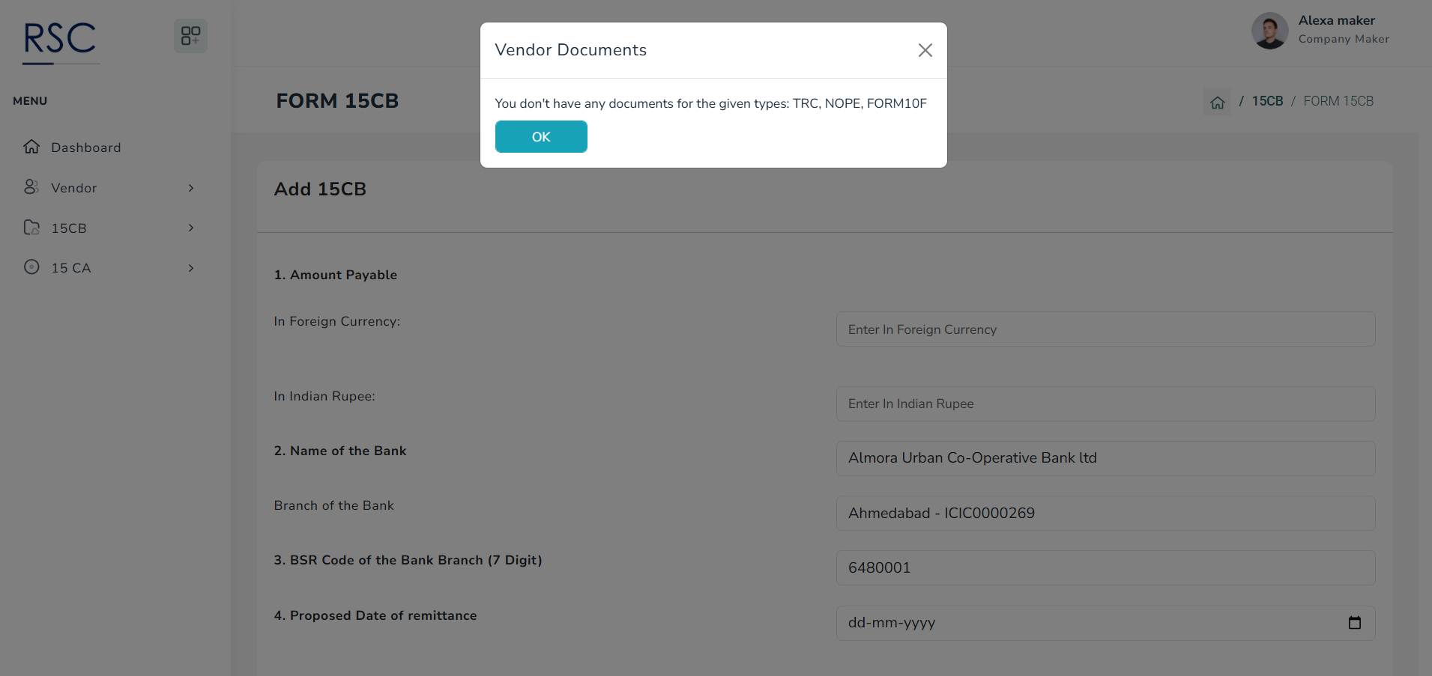Open the apps grid icon in header

pyautogui.click(x=190, y=36)
